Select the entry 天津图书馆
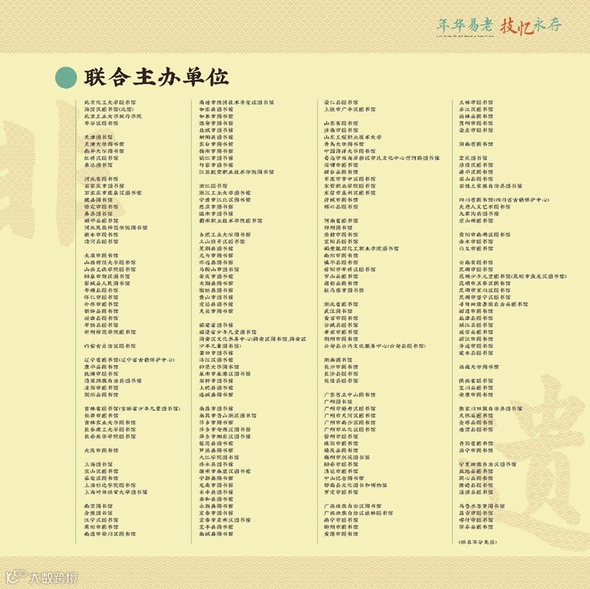This screenshot has height=589, width=590. [x=98, y=137]
